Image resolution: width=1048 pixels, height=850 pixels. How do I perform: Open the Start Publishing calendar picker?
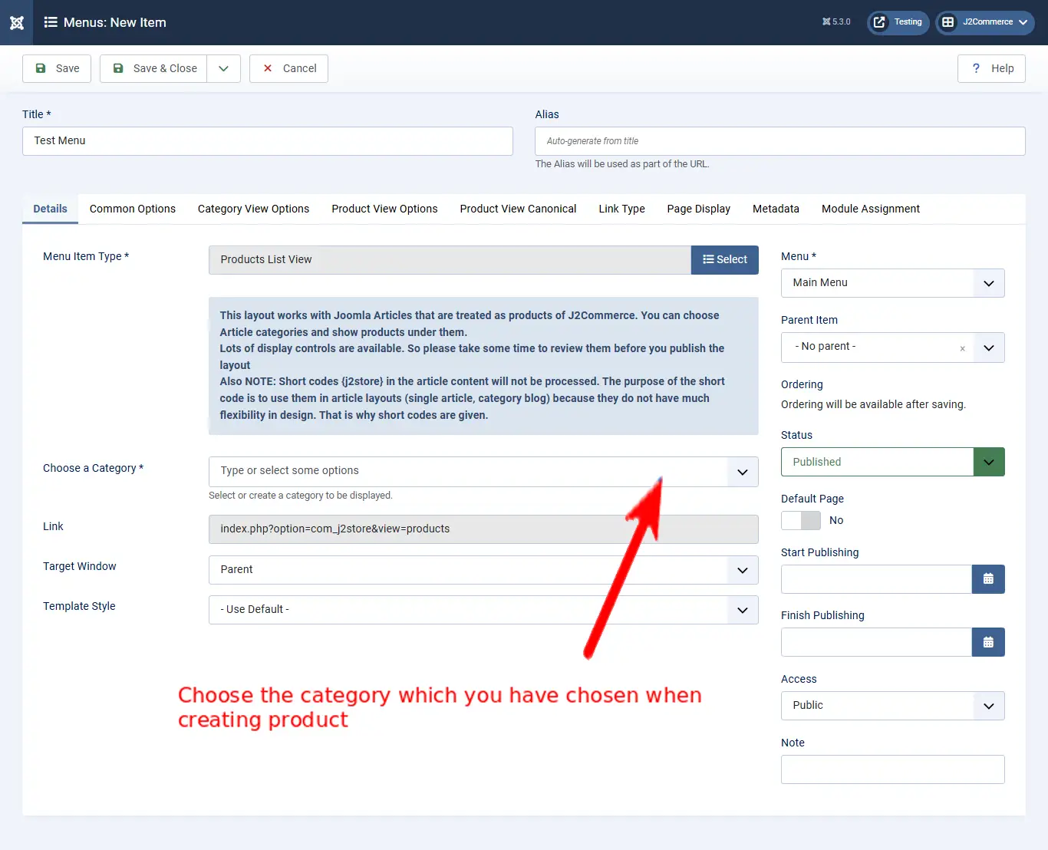pos(988,579)
